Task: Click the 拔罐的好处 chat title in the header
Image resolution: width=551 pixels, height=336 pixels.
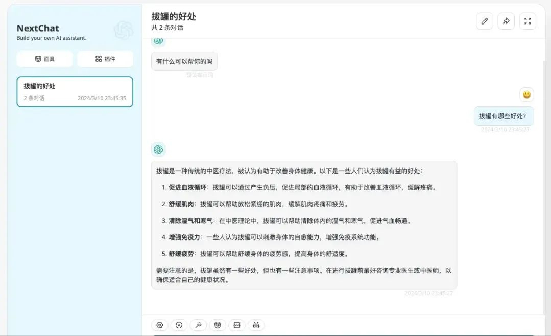Action: (174, 16)
